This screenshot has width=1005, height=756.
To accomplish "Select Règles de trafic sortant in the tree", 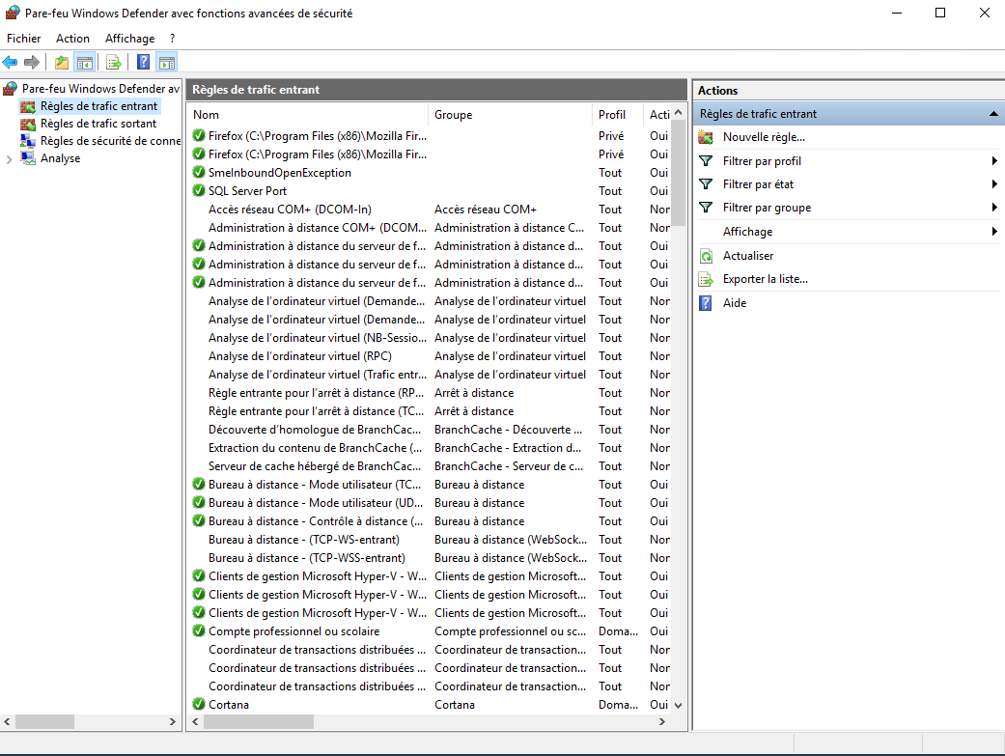I will tap(98, 124).
